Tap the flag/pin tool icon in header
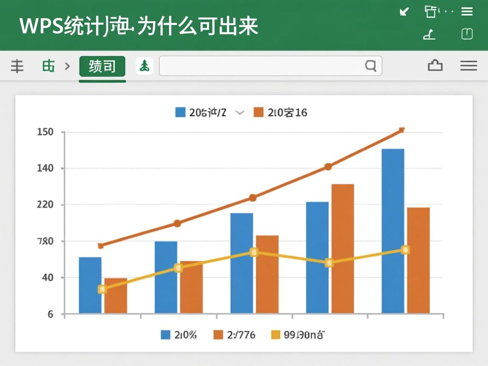Viewport: 488px width, 366px height. pyautogui.click(x=429, y=35)
